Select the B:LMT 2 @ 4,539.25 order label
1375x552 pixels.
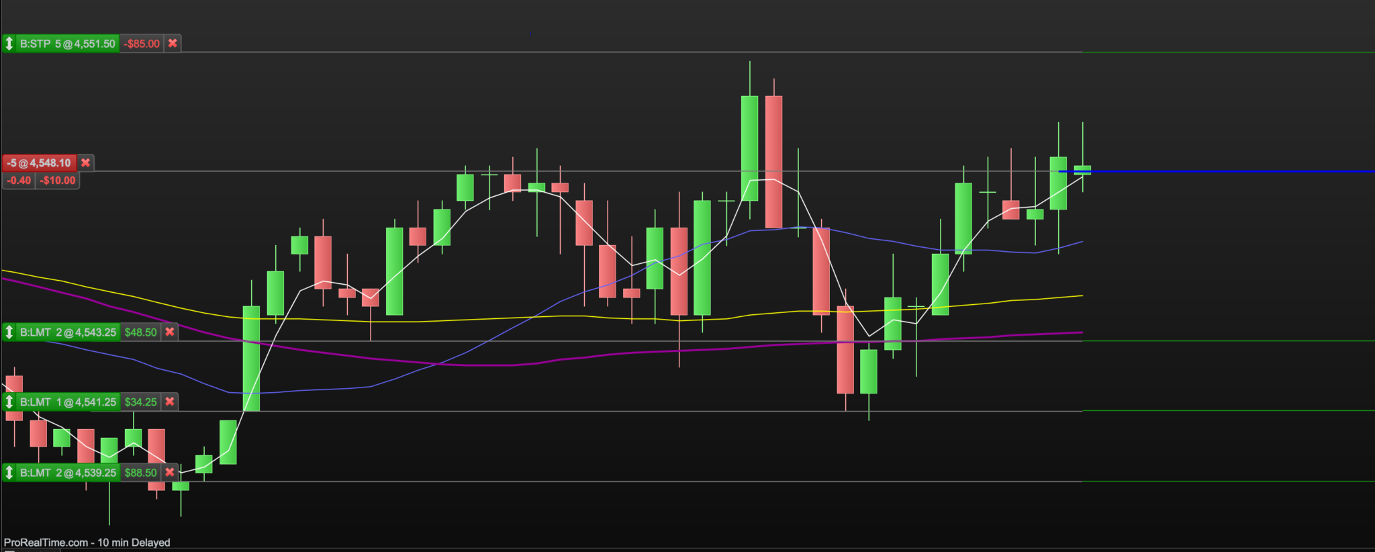click(68, 472)
